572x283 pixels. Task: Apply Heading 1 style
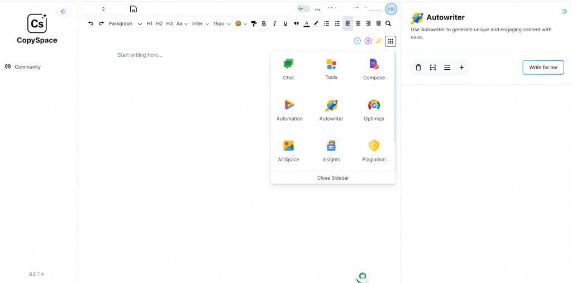coord(150,23)
